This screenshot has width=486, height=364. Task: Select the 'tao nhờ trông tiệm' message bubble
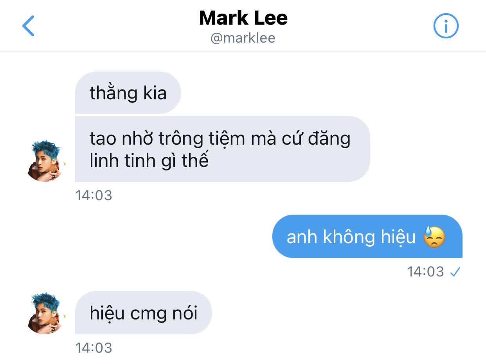point(222,149)
